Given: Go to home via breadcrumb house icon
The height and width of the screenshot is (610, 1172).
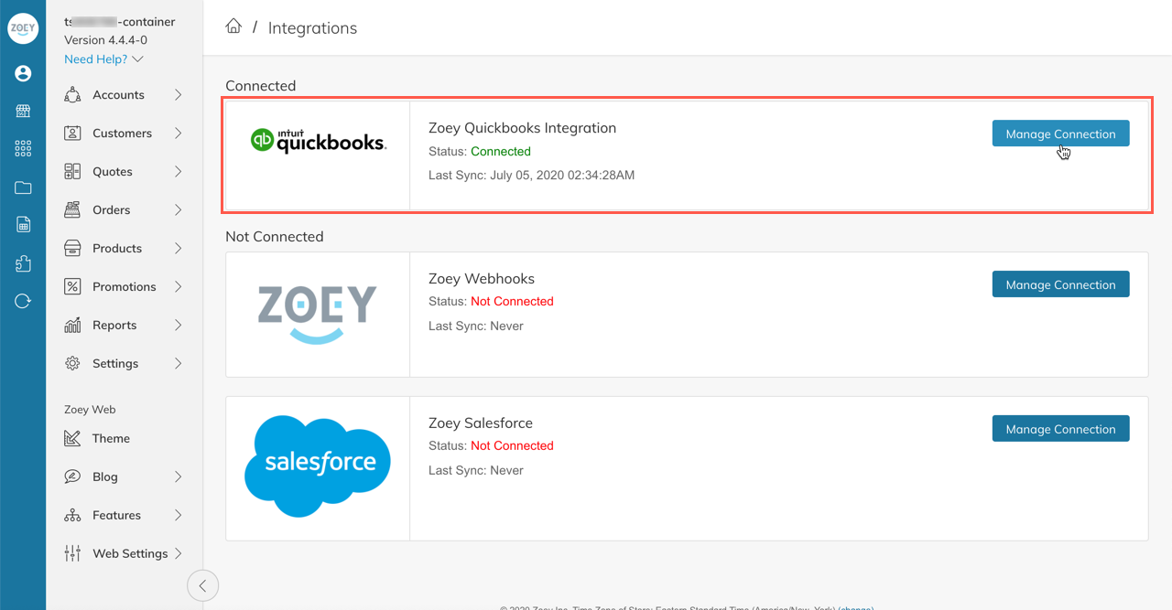Looking at the screenshot, I should (233, 27).
